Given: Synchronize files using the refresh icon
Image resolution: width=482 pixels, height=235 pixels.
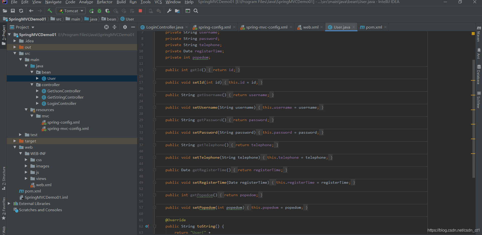Looking at the screenshot, I should (x=21, y=11).
